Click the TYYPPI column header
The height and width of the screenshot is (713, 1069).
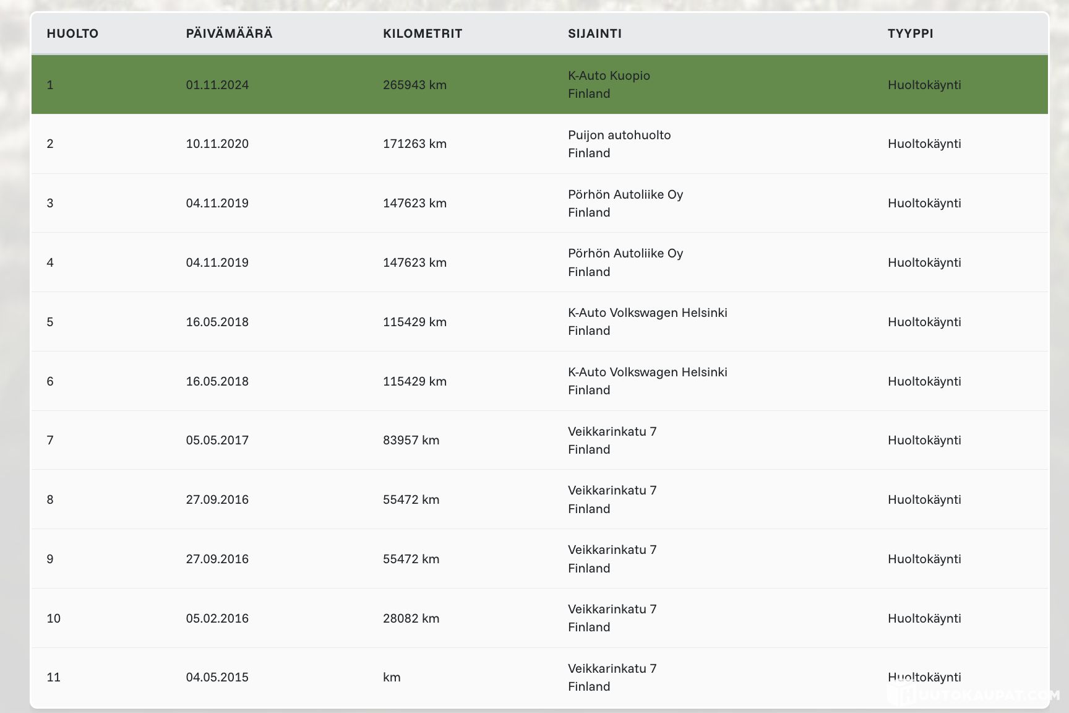coord(910,33)
